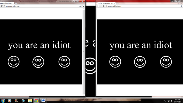
Task: Go back in the right Chrome window
Action: (x=98, y=6)
